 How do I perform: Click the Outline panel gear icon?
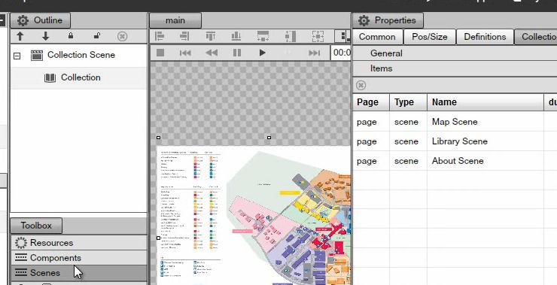23,20
